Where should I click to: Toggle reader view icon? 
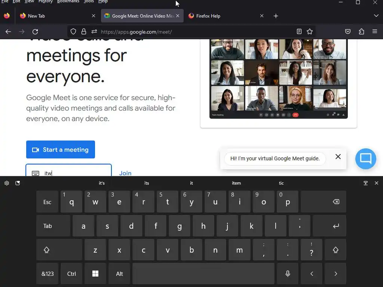(x=299, y=31)
